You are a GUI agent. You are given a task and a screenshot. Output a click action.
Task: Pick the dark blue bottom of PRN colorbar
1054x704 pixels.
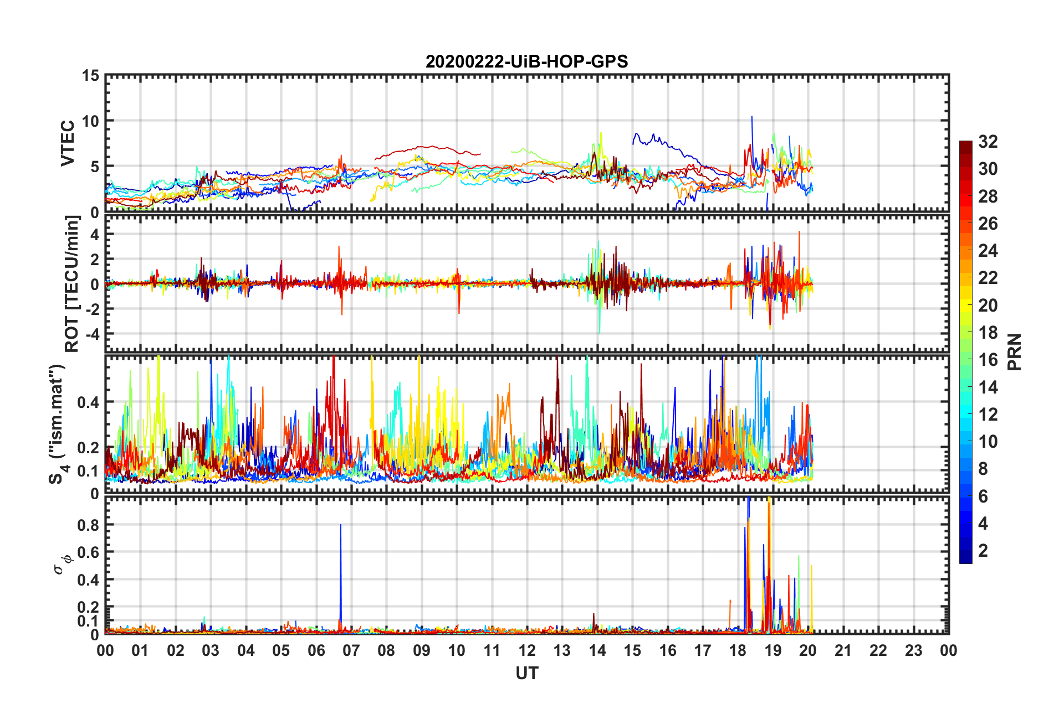pos(965,558)
